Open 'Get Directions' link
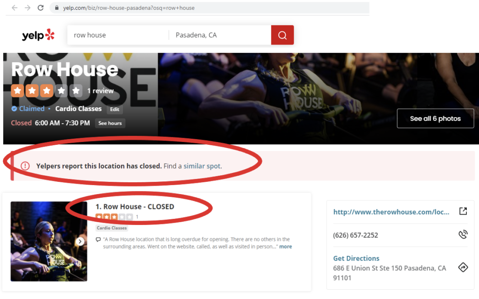The height and width of the screenshot is (299, 479). tap(356, 258)
